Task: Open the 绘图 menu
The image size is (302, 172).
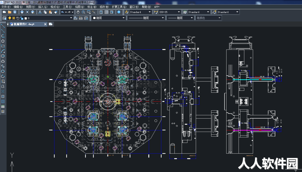Action: point(80,7)
